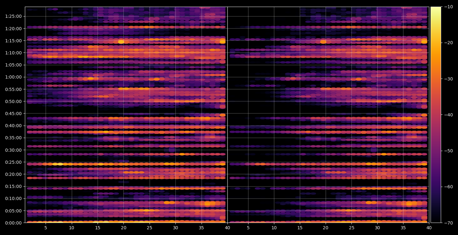Click the 0:30:00 time axis label

coord(13,150)
